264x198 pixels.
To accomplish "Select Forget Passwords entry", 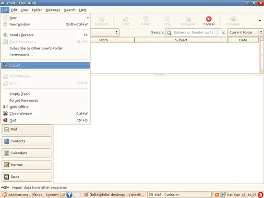I will point(46,100).
